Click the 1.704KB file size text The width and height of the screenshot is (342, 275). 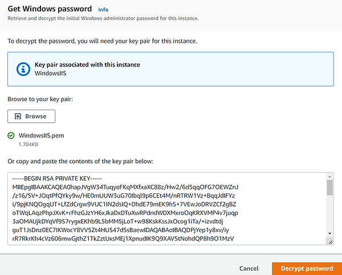pyautogui.click(x=28, y=144)
